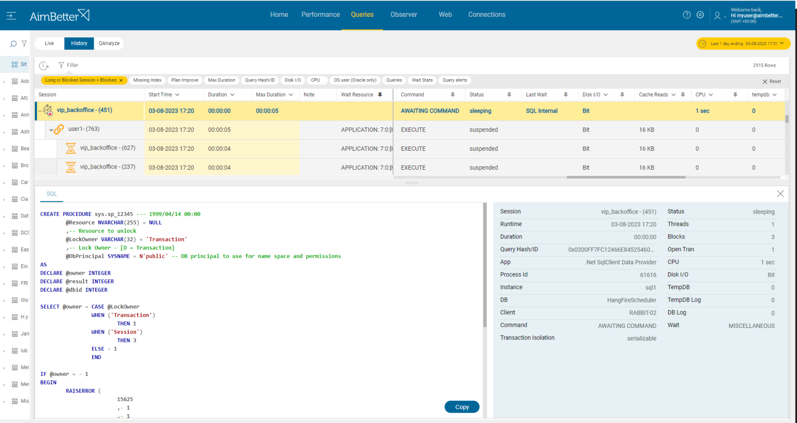Open Max Duration column dropdown arrow
This screenshot has height=423, width=797.
pyautogui.click(x=291, y=95)
